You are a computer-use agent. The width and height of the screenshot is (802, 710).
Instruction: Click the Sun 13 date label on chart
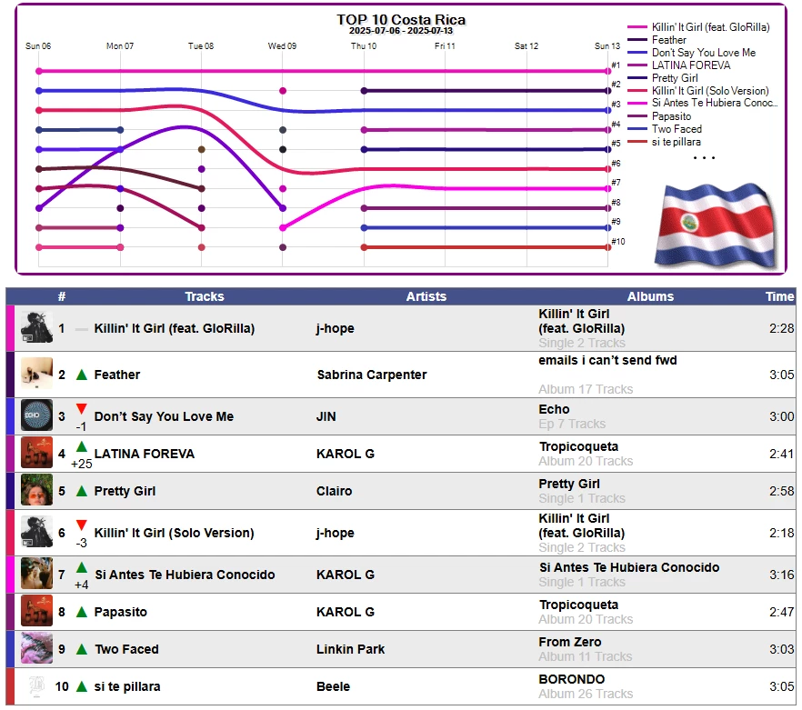(607, 46)
